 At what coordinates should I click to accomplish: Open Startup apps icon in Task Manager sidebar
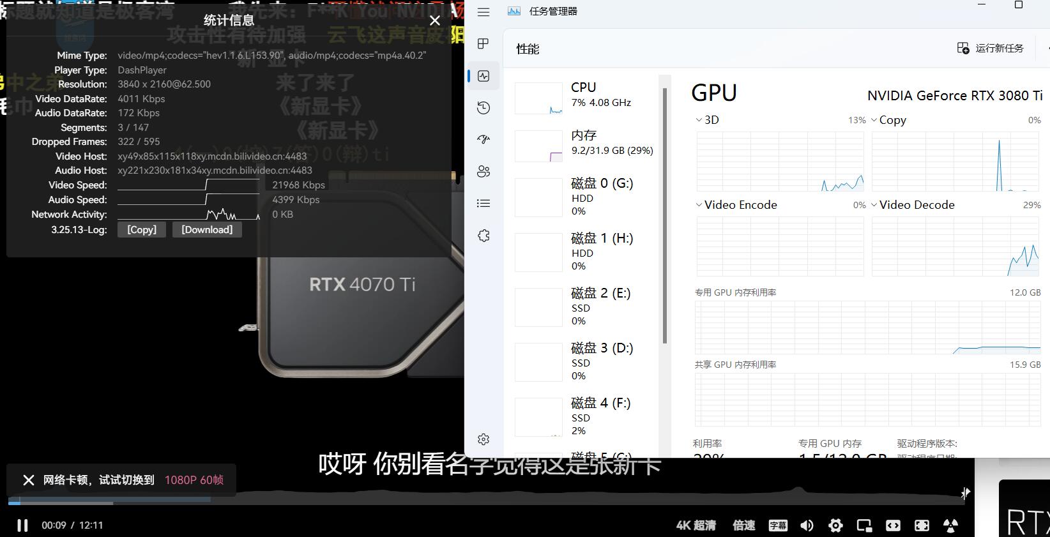[483, 139]
